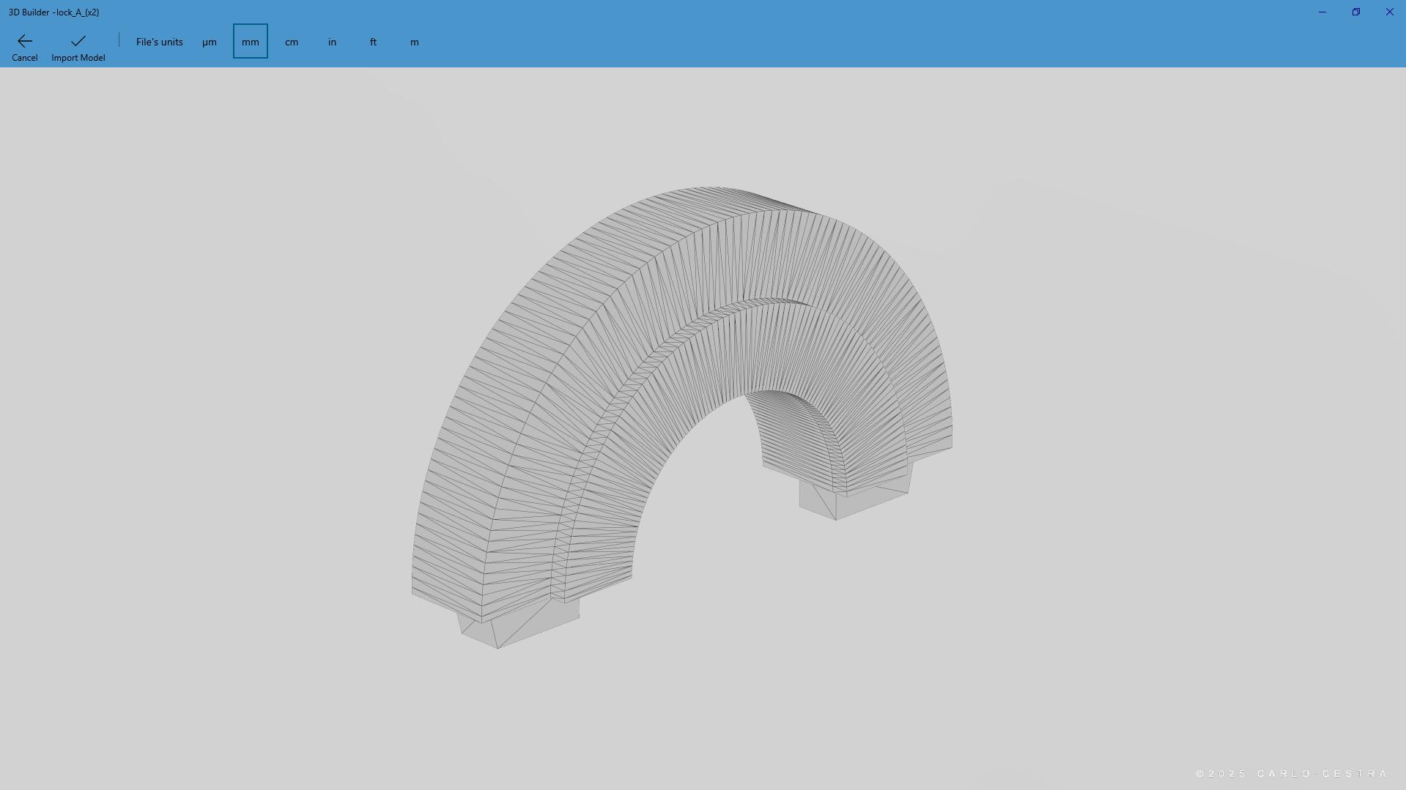Select micrometers (µm) as file units

pyautogui.click(x=210, y=42)
